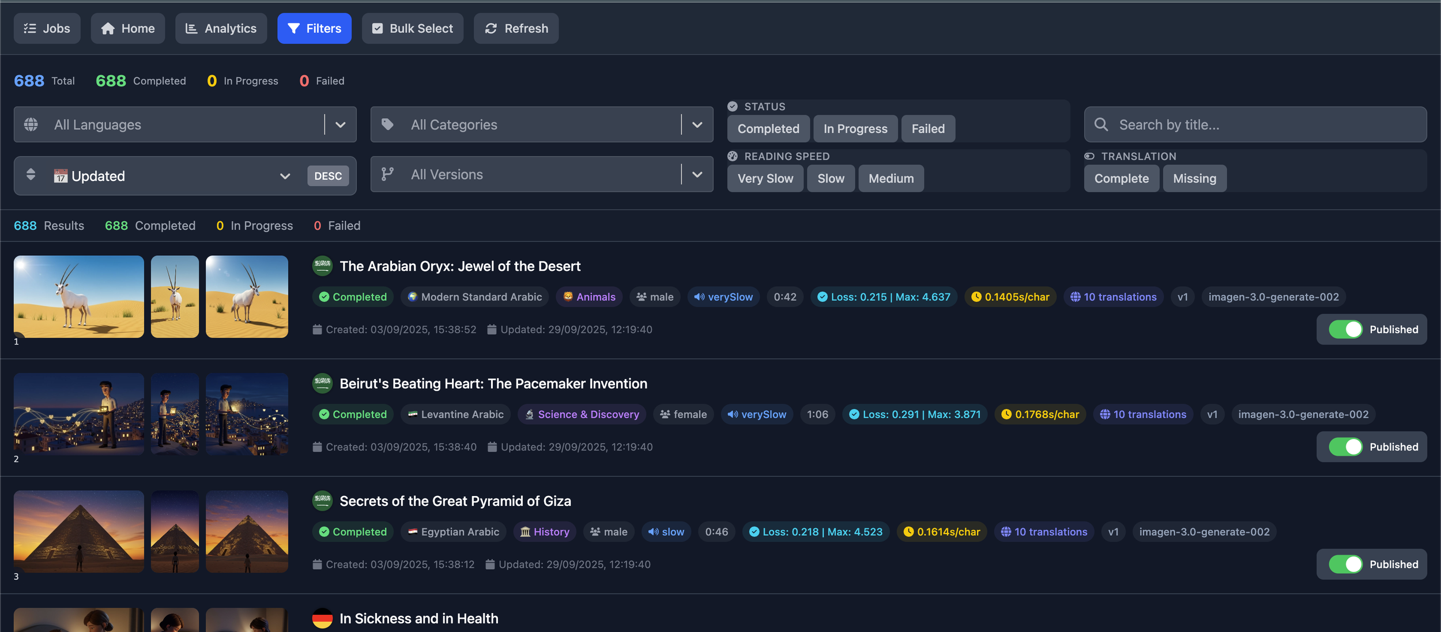The width and height of the screenshot is (1441, 632).
Task: Open the All Languages dropdown
Action: coord(340,124)
